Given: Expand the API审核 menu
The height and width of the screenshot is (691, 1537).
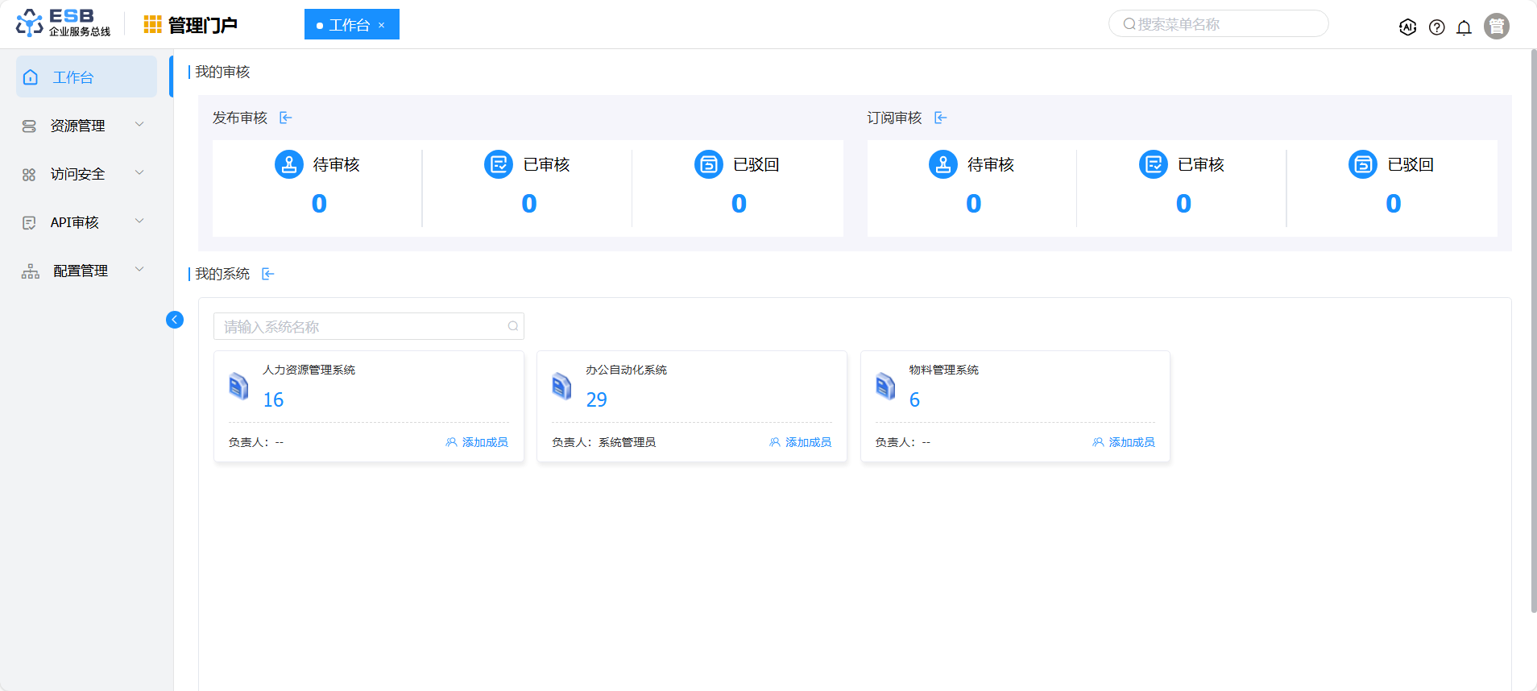Looking at the screenshot, I should coord(86,222).
